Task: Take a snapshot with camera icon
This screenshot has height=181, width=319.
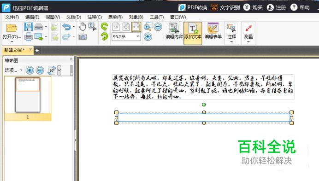Action: point(83,37)
